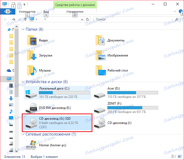Click the 'Выбран 1 элемент' status text
Screen dimensions: 184x160
pyautogui.click(x=44, y=157)
